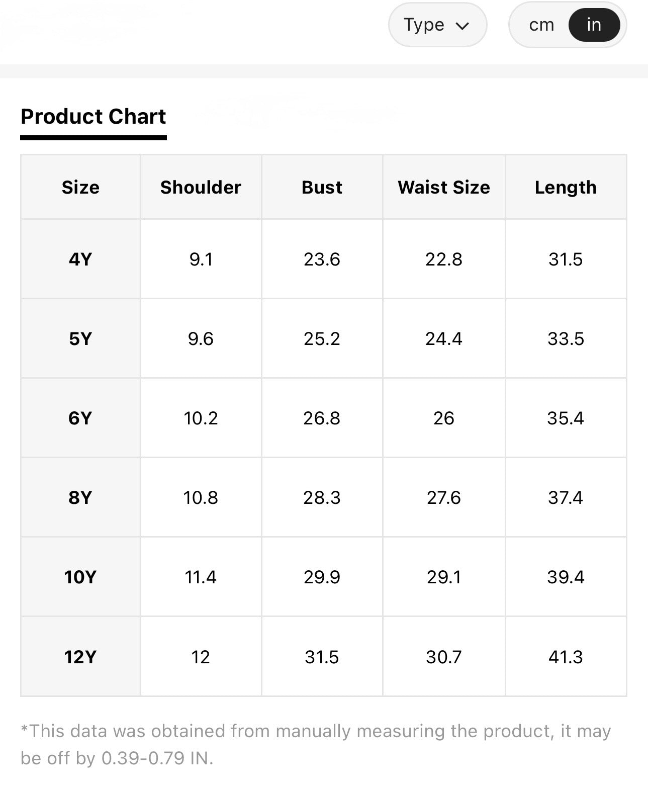This screenshot has width=648, height=790.
Task: Select the 12Y size row label
Action: point(80,656)
